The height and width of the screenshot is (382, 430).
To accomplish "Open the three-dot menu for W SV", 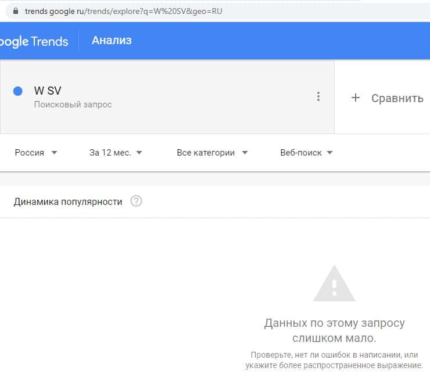I will point(318,96).
